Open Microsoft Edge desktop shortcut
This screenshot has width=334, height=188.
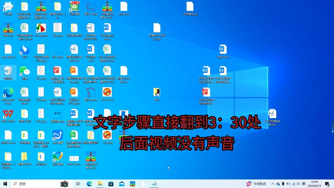click(8, 96)
